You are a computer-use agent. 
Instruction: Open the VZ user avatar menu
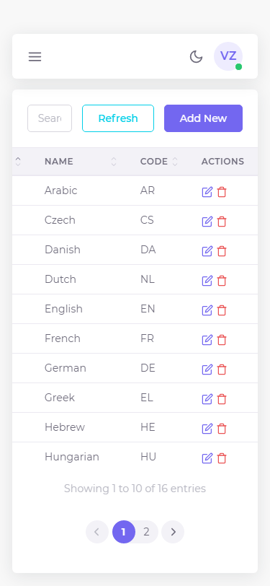click(228, 56)
